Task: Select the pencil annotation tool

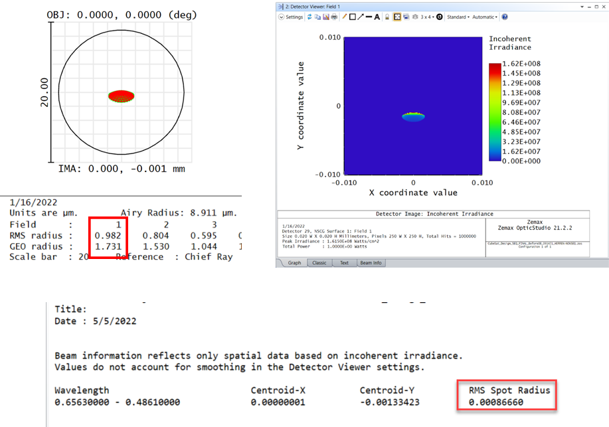Action: tap(344, 17)
